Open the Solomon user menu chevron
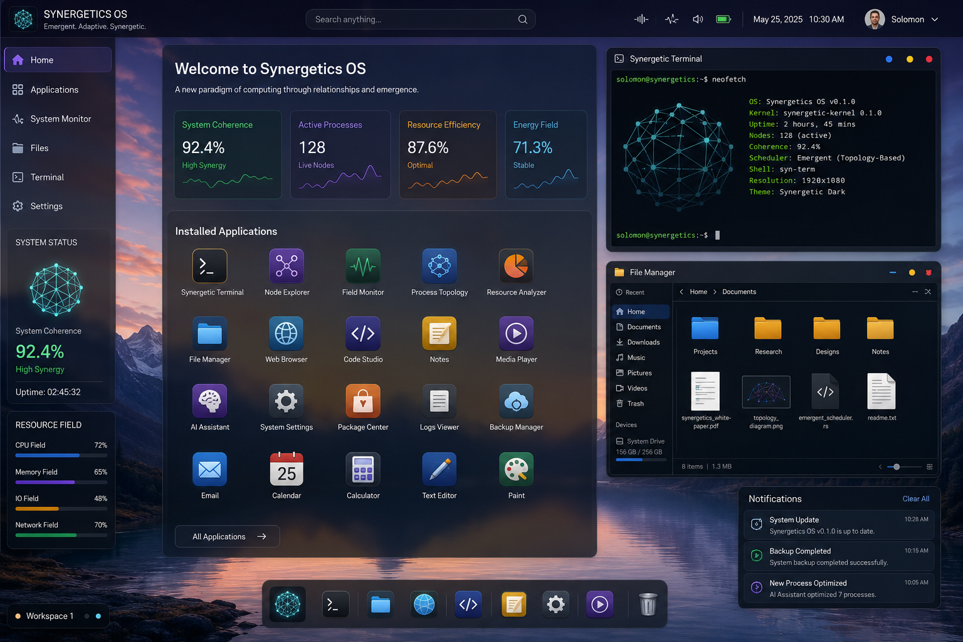 coord(935,19)
